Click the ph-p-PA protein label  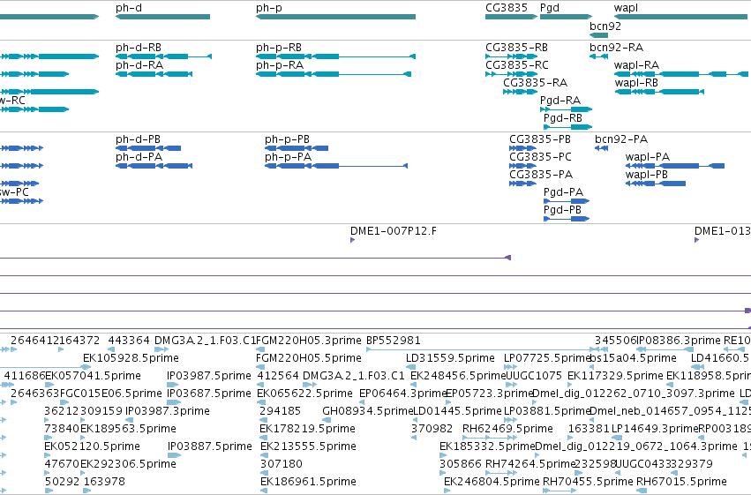[x=289, y=157]
